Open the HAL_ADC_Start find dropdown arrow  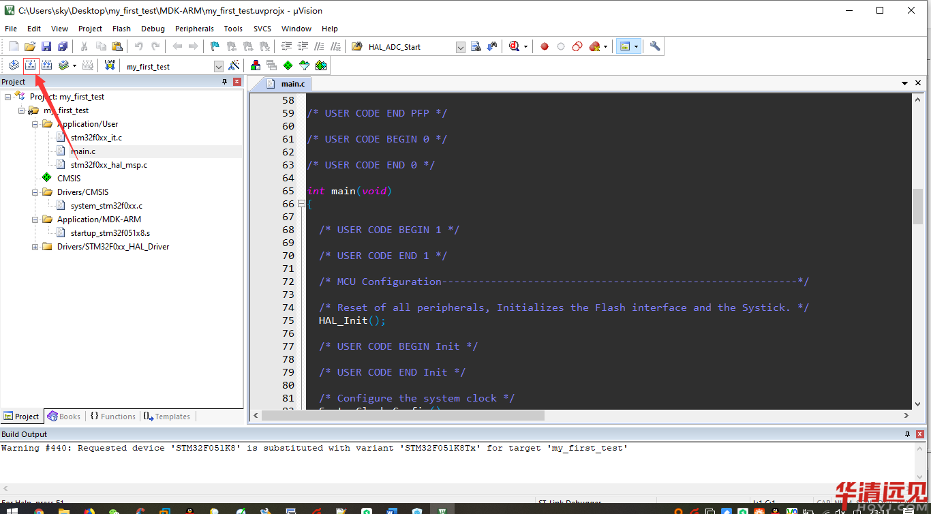tap(460, 47)
